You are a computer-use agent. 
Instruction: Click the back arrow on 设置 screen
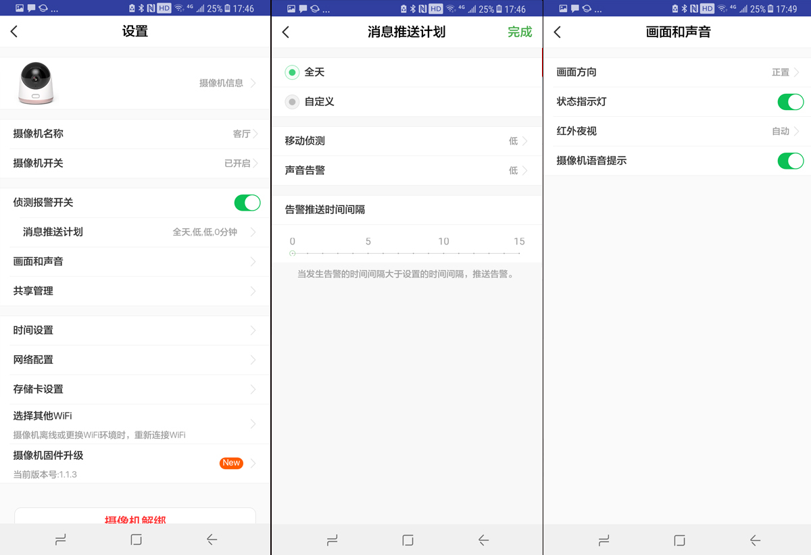[x=15, y=31]
